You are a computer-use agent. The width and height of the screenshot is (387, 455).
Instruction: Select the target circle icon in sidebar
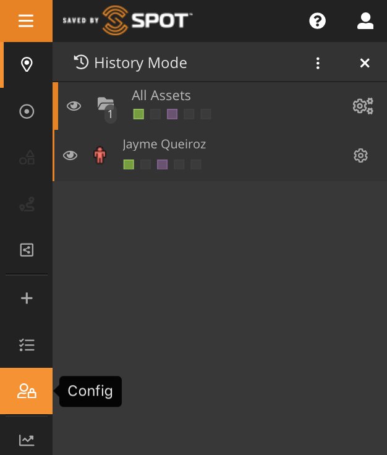27,111
